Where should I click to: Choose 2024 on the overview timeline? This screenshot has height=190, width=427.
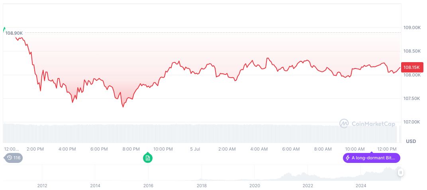point(361,186)
